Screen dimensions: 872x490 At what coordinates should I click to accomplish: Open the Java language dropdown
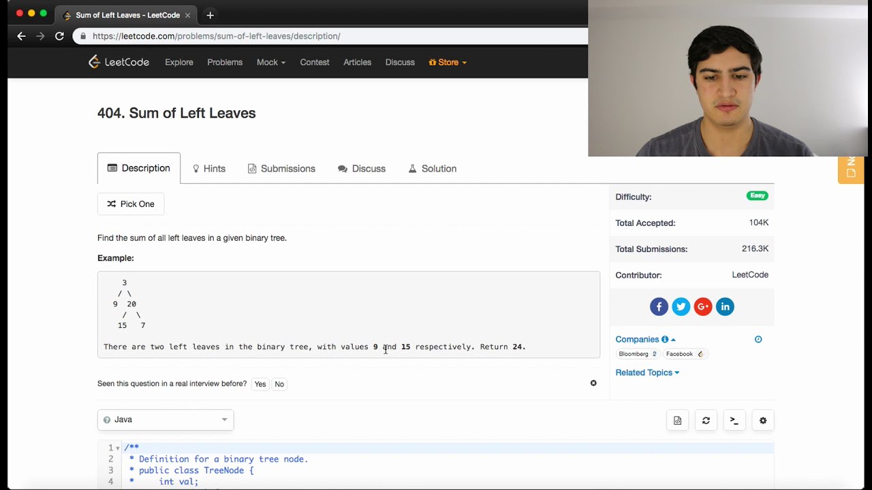[x=166, y=420]
